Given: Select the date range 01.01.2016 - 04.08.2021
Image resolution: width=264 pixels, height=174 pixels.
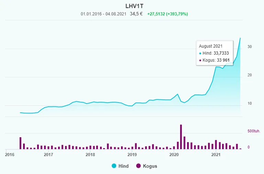Looking at the screenshot, I should [x=103, y=14].
